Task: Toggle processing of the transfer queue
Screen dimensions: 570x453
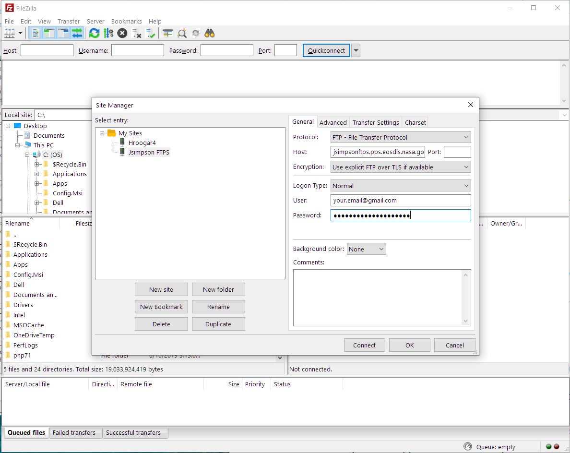Action: [x=108, y=34]
